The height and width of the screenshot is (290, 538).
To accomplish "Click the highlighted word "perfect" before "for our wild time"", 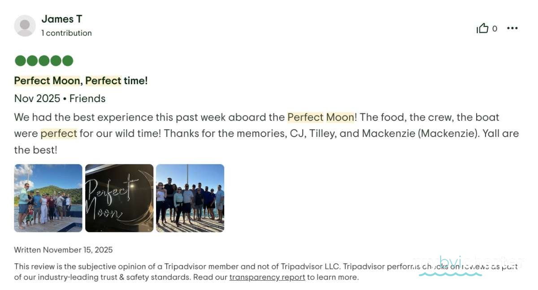I will point(59,134).
